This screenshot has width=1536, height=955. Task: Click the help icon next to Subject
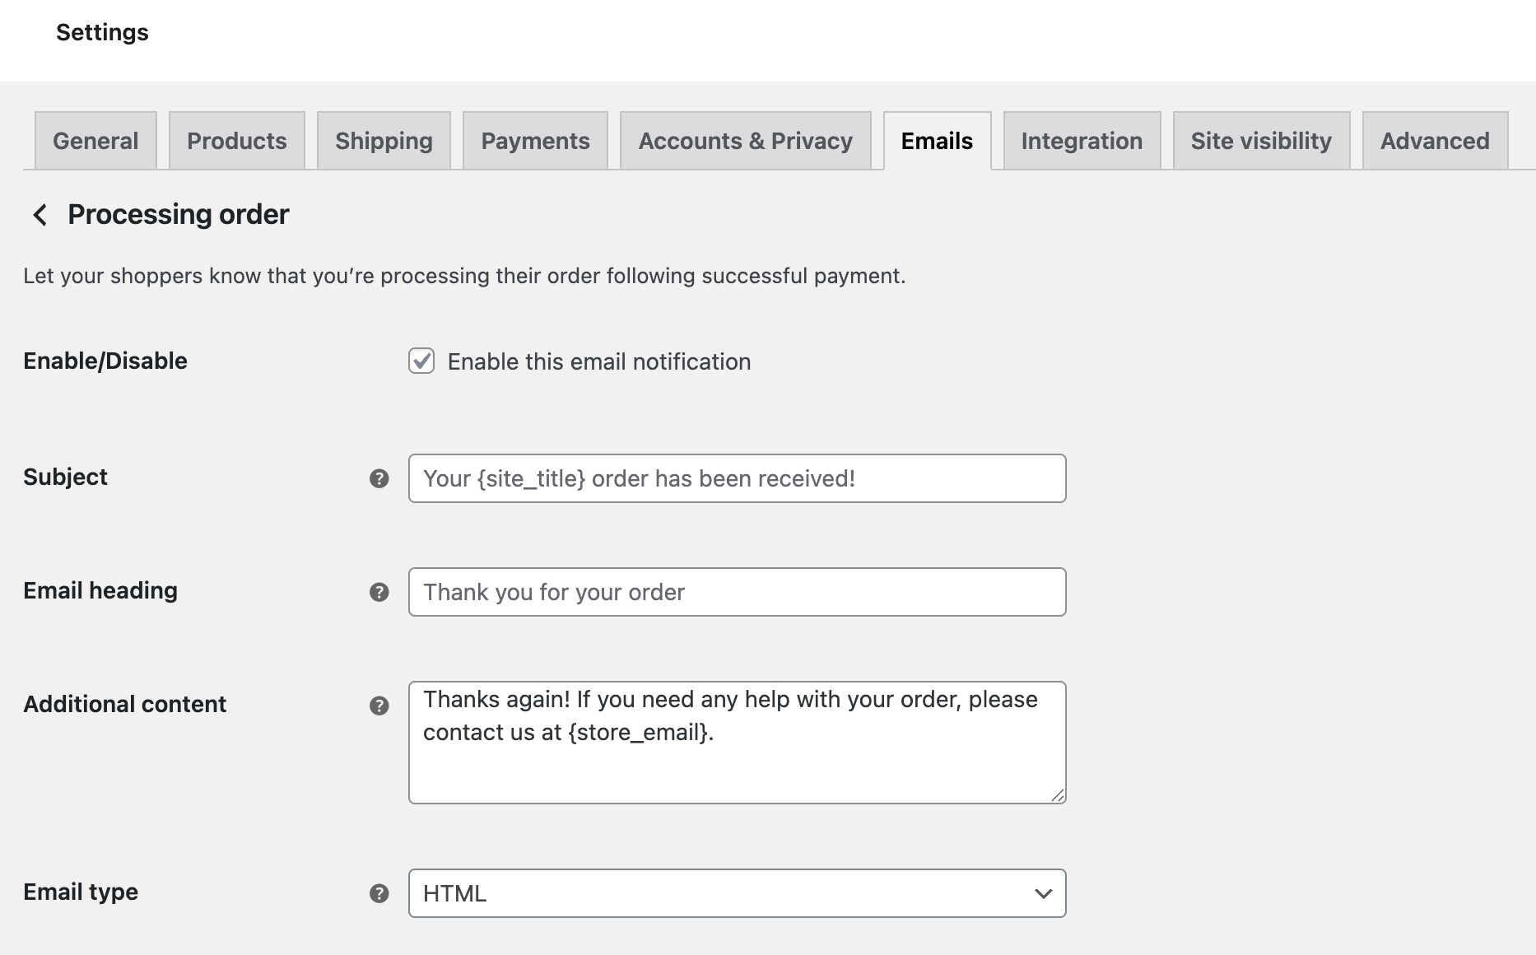(x=379, y=477)
